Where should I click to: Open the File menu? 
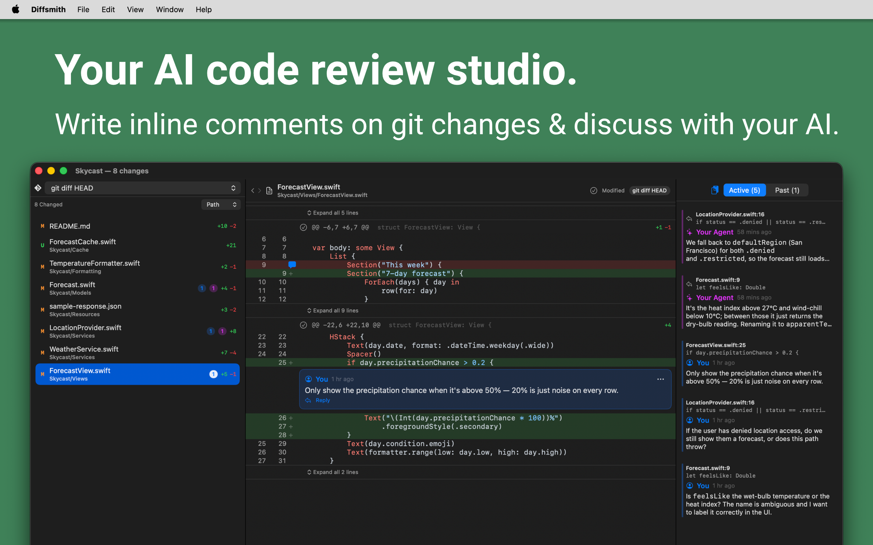(83, 10)
